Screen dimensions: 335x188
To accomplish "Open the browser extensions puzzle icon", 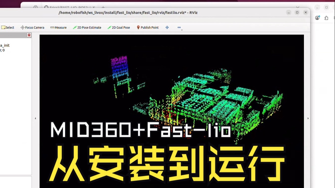I will point(326,18).
